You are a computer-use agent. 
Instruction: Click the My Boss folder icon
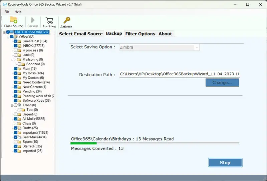pos(19,73)
